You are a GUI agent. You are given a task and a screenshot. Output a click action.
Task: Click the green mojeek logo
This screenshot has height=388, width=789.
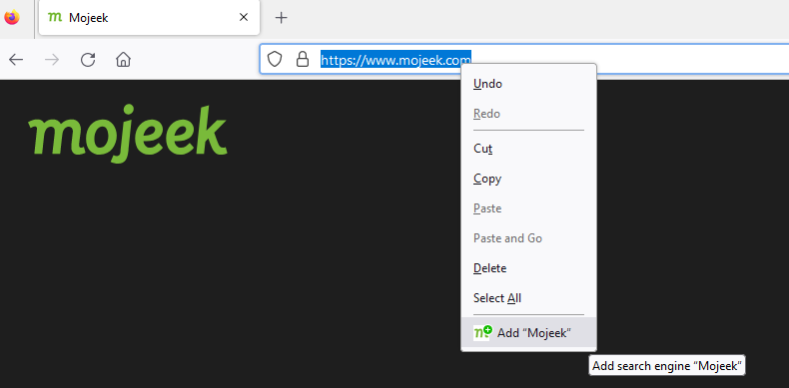pyautogui.click(x=128, y=134)
